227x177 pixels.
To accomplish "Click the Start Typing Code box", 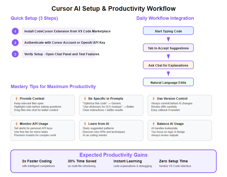I will (168, 31).
